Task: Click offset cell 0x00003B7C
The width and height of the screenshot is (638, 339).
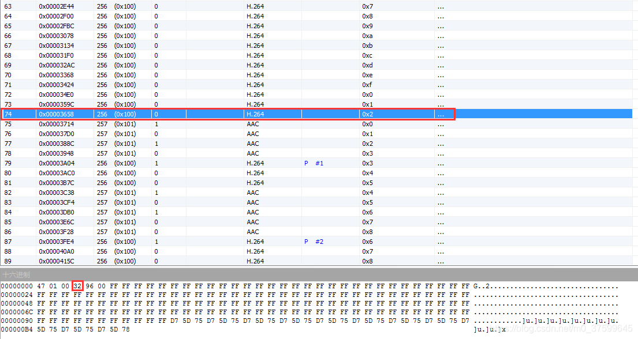Action: pyautogui.click(x=57, y=183)
